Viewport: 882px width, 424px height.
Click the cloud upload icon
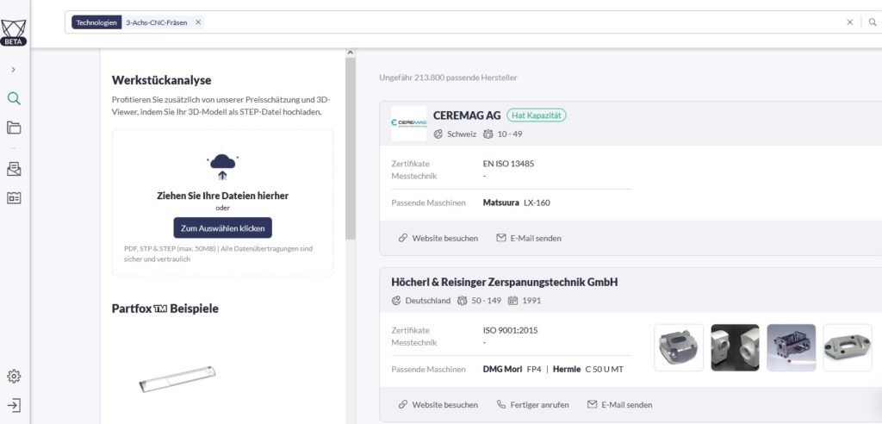[x=222, y=165]
